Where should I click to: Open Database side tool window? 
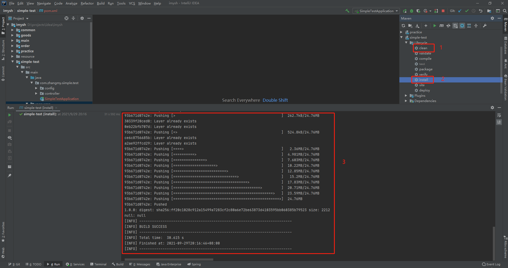505,45
